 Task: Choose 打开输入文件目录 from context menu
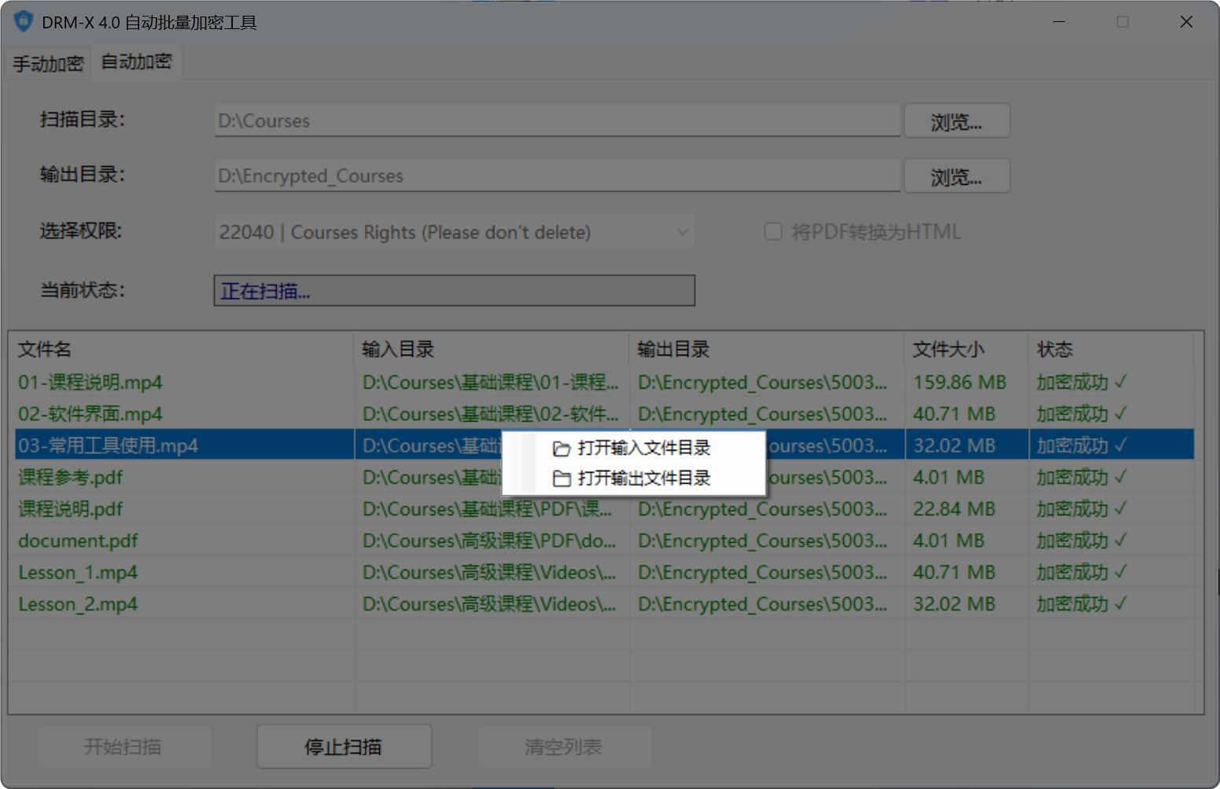click(x=643, y=448)
